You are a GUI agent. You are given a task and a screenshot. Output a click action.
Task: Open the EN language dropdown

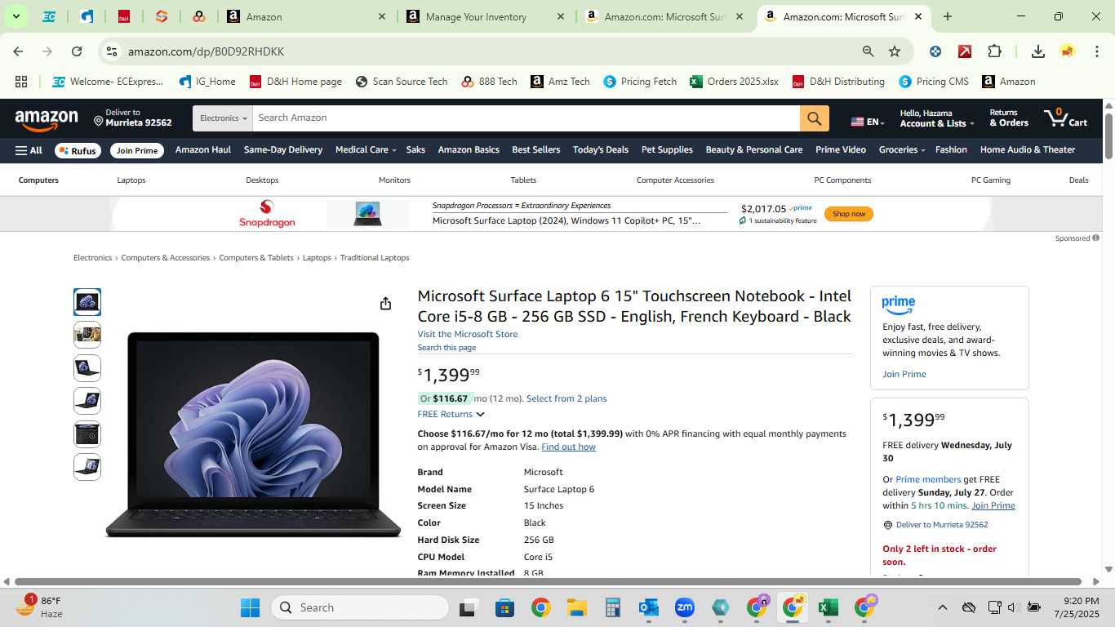tap(868, 122)
